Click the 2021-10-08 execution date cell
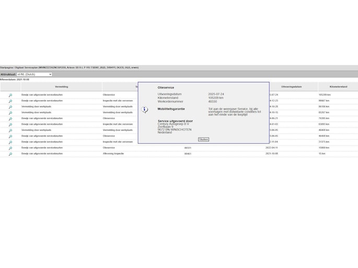 (272, 154)
